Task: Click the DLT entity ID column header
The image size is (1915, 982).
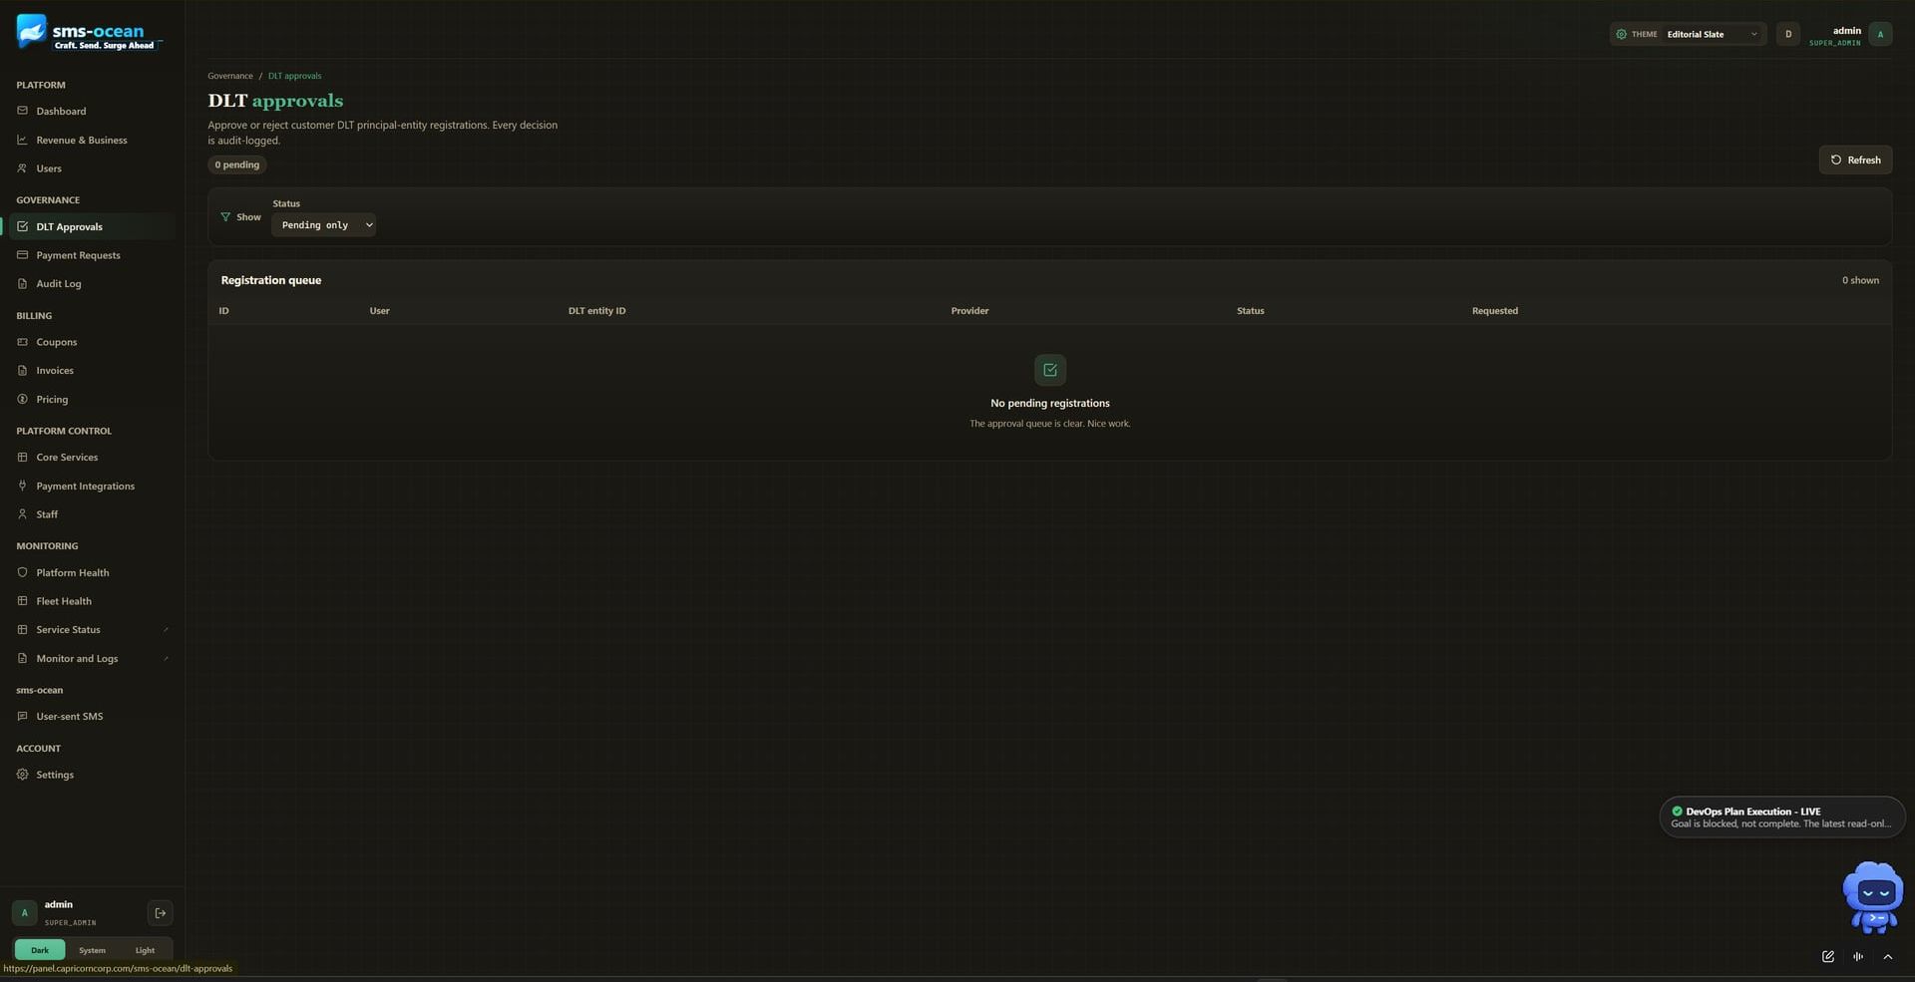Action: [597, 311]
